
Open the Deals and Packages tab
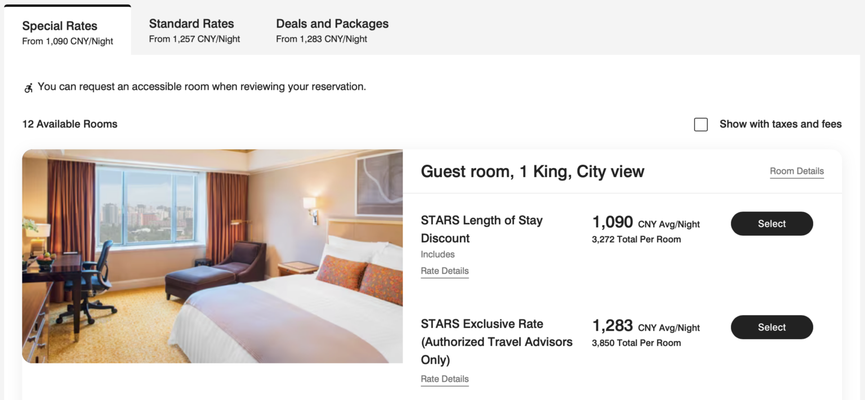[332, 24]
